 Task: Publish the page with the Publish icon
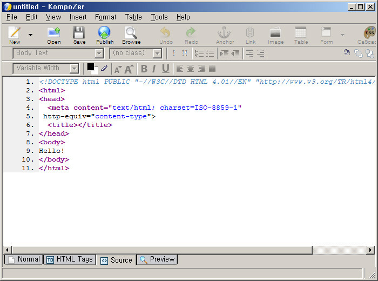[104, 32]
